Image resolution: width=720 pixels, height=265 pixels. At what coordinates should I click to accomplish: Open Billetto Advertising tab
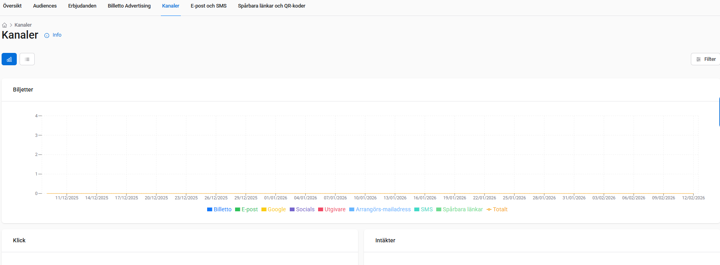129,6
